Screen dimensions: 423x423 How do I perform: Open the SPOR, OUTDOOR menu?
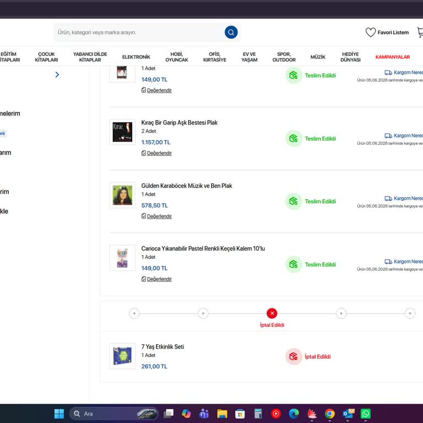pyautogui.click(x=284, y=57)
